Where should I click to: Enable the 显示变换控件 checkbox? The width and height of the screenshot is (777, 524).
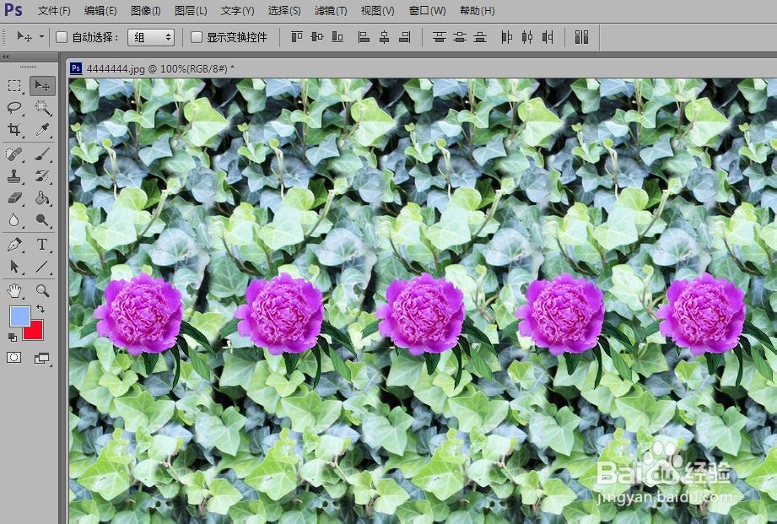tap(197, 37)
